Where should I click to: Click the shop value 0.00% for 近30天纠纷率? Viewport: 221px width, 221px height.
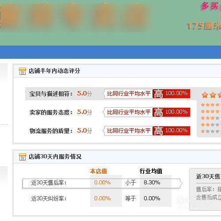click(103, 198)
